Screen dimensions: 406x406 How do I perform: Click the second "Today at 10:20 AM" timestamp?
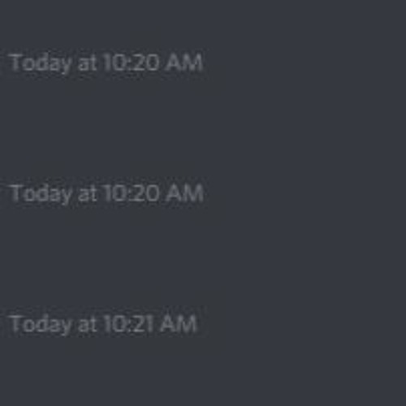point(106,193)
